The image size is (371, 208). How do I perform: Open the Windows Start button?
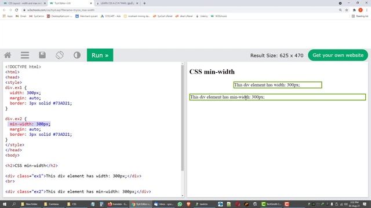click(x=5, y=204)
